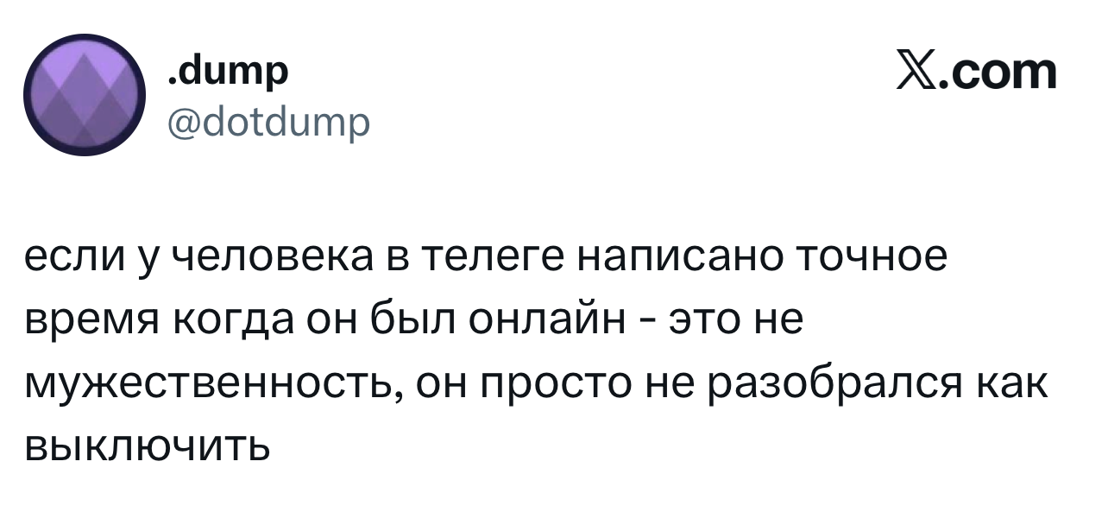
Task: Click the X logo in the corner
Action: pyautogui.click(x=917, y=72)
